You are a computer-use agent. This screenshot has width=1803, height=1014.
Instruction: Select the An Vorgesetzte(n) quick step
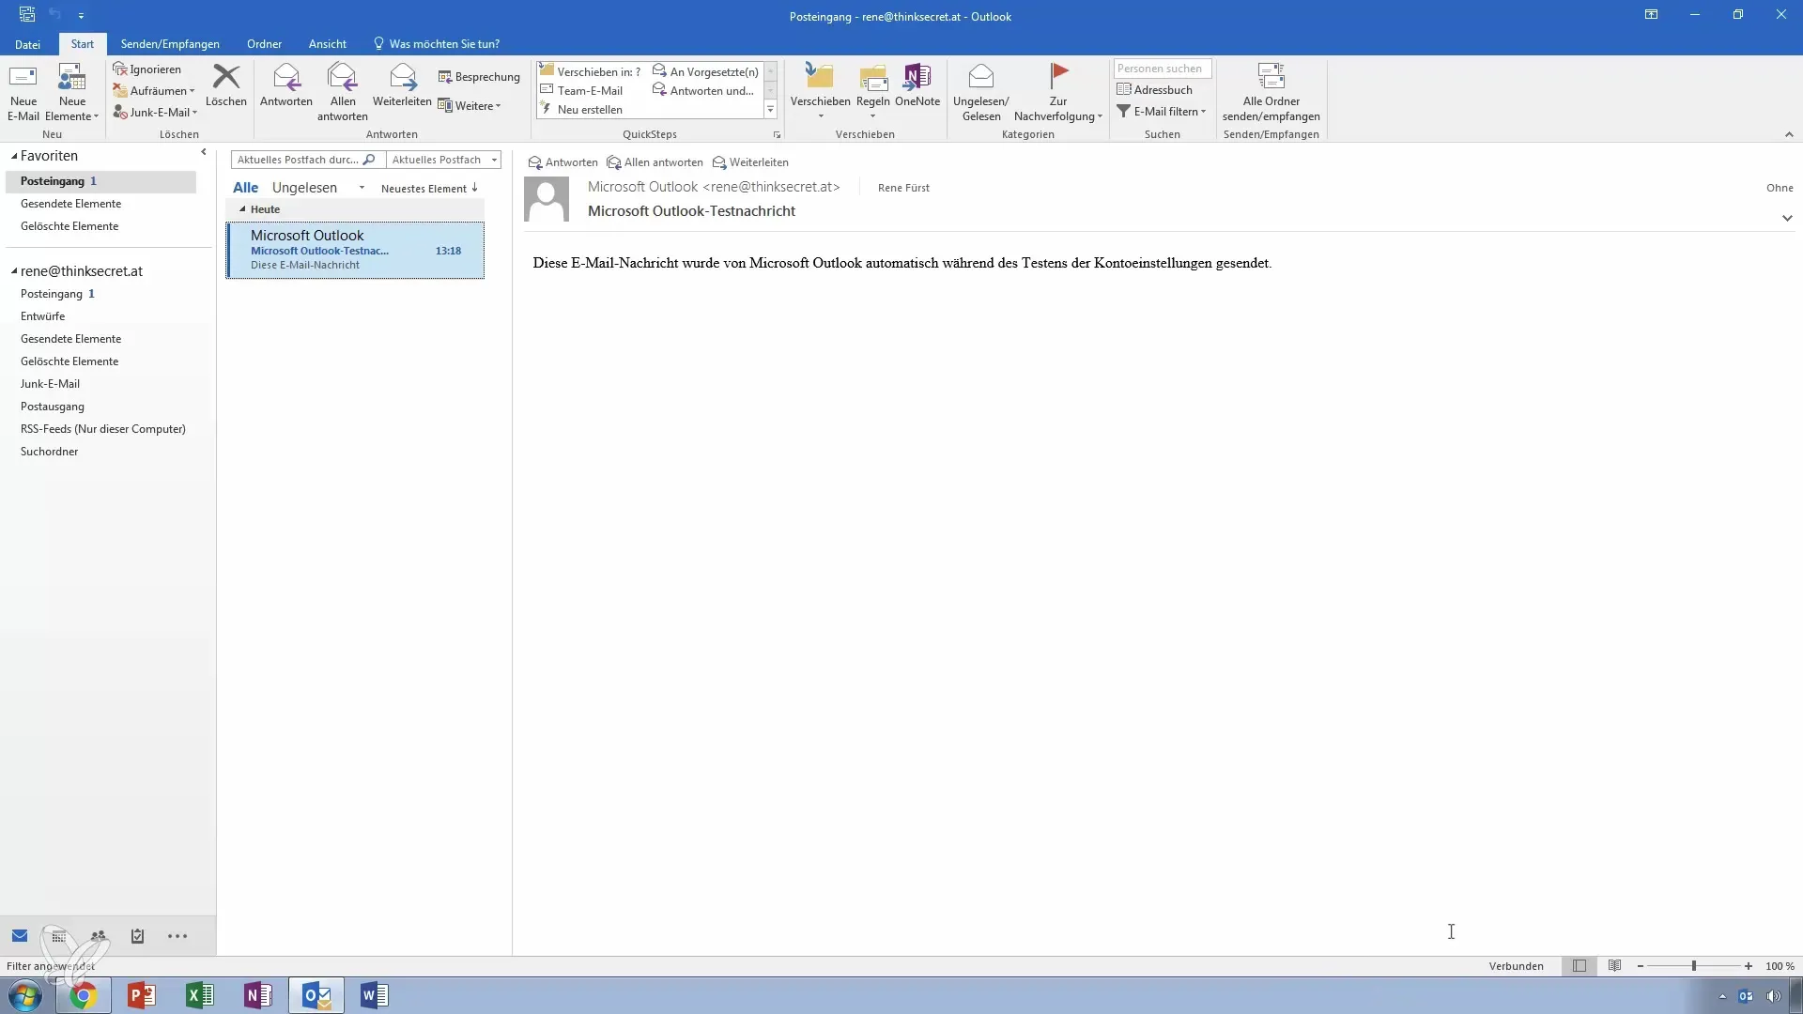click(x=706, y=71)
